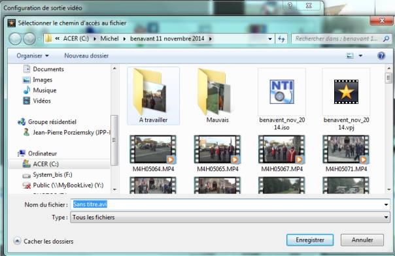The height and width of the screenshot is (256, 395).
Task: Close the file path selection dialog
Action: pos(381,21)
